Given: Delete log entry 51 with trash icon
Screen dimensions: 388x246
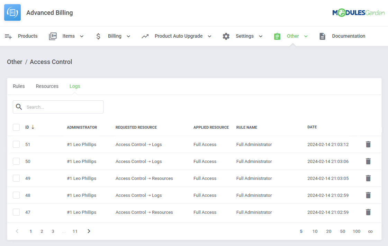Looking at the screenshot, I should click(x=368, y=144).
